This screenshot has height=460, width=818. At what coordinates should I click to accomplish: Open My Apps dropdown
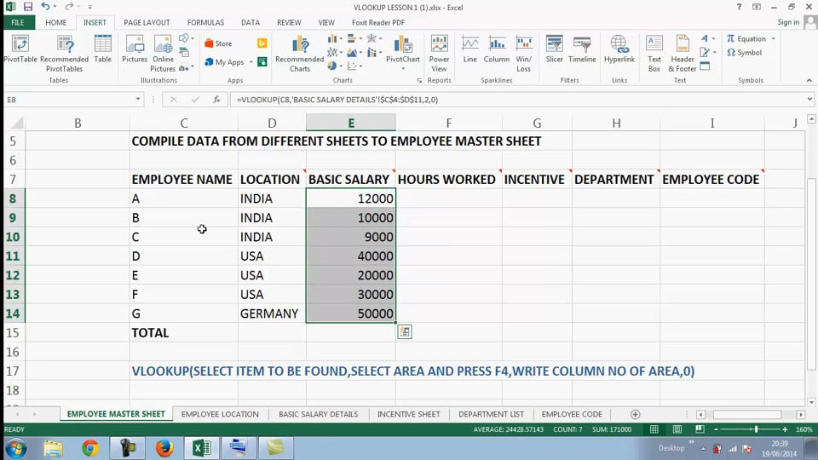(251, 62)
